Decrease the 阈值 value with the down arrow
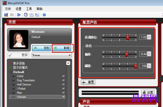Screen dimensions: 163x107 149,67
